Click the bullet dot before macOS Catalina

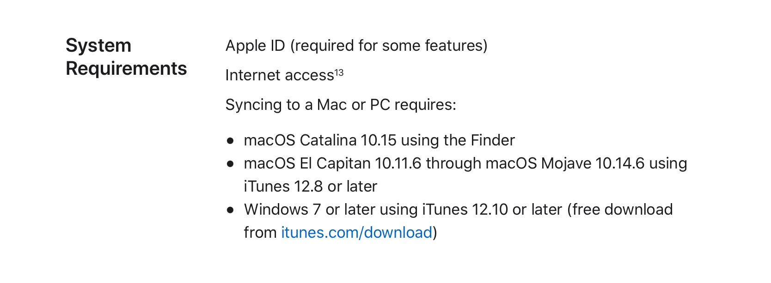point(230,141)
